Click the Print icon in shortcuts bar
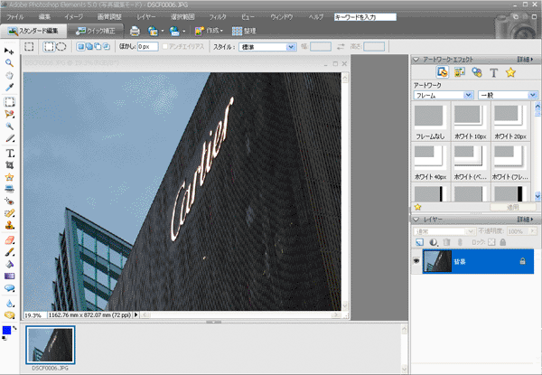This screenshot has width=542, height=375. [135, 31]
